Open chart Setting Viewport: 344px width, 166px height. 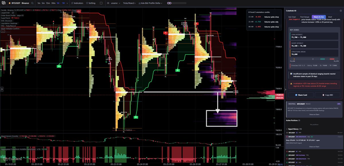point(90,3)
